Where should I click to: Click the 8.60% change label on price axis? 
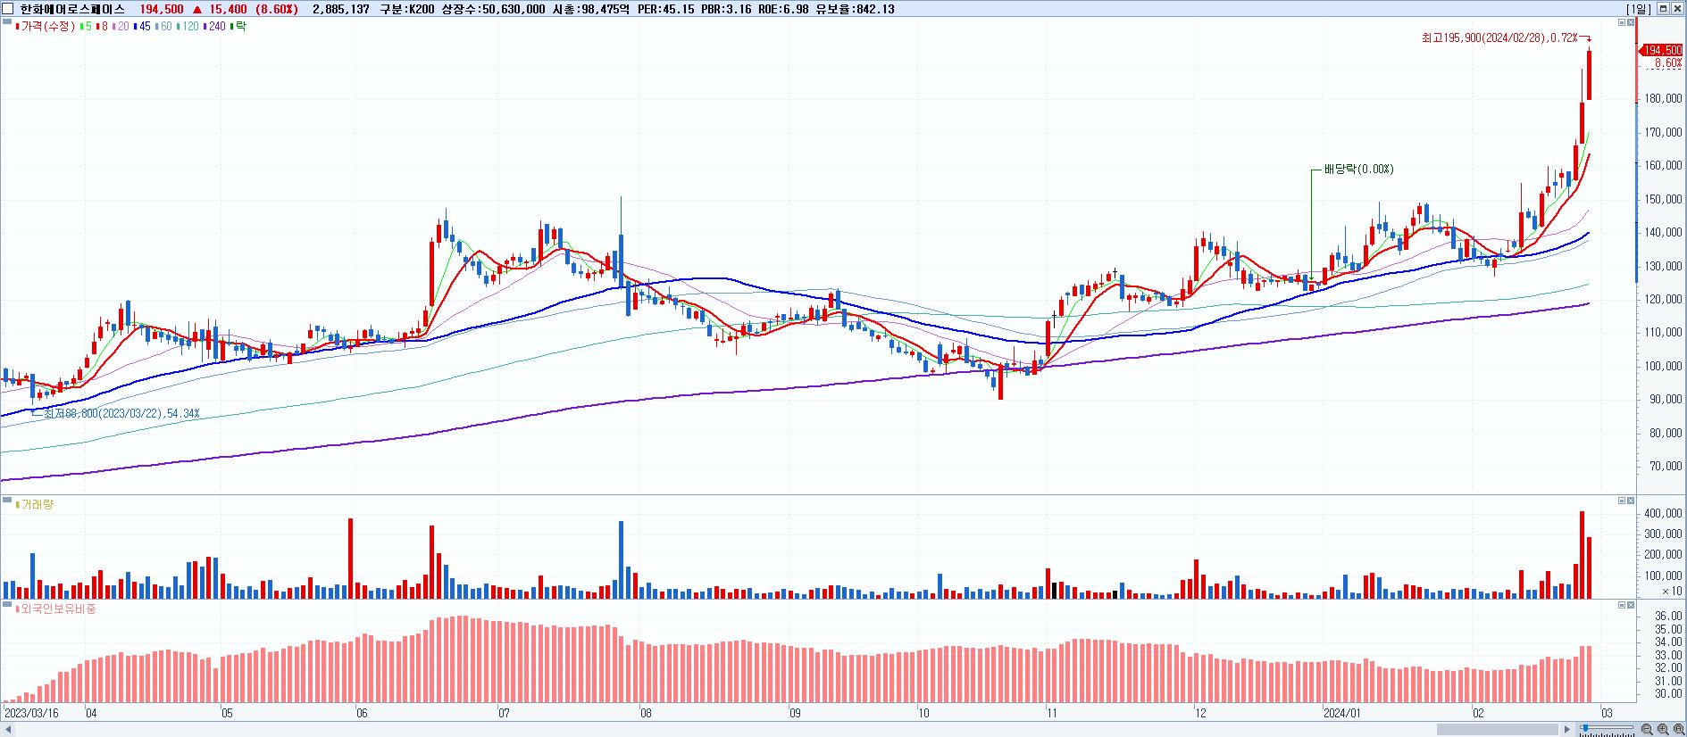(1666, 64)
